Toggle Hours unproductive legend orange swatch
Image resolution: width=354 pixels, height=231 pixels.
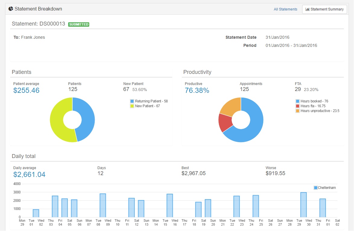298,111
